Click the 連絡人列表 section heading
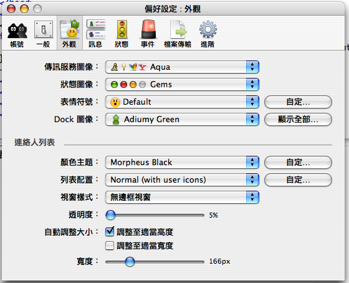349x283 pixels. (x=34, y=142)
